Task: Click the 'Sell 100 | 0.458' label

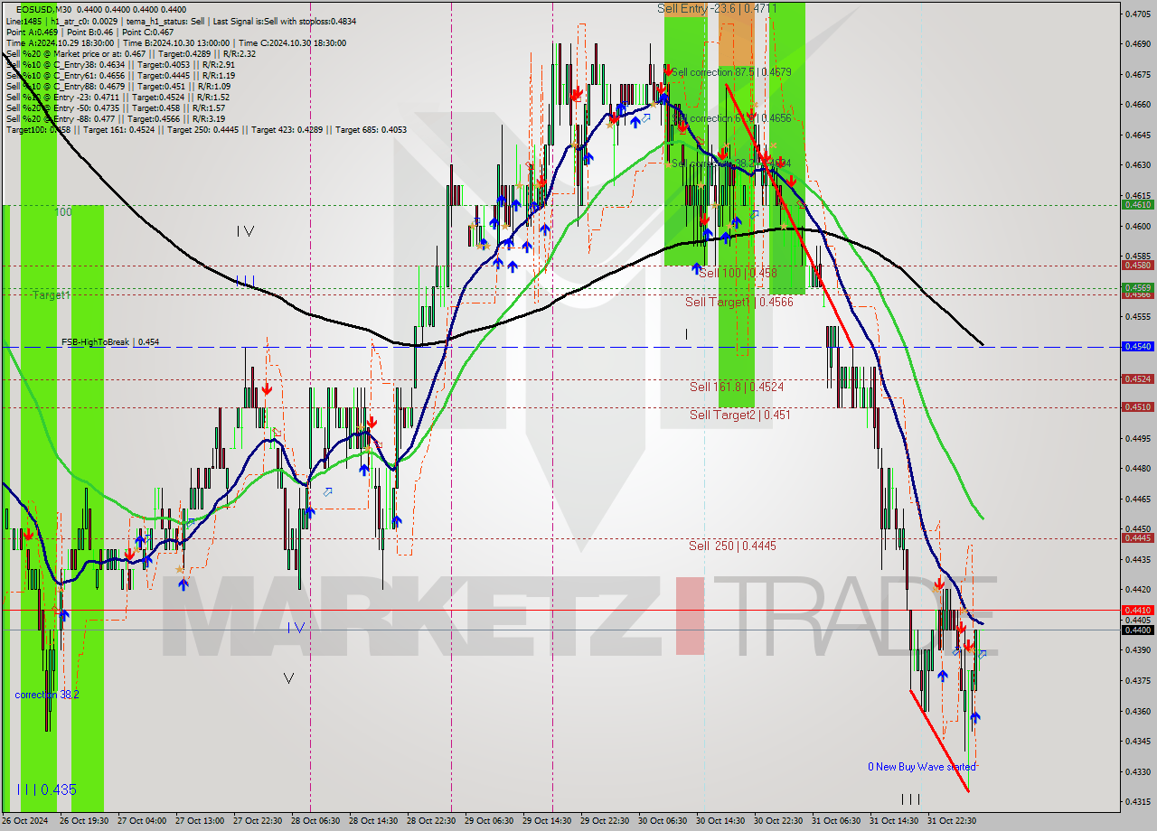Action: 738,272
